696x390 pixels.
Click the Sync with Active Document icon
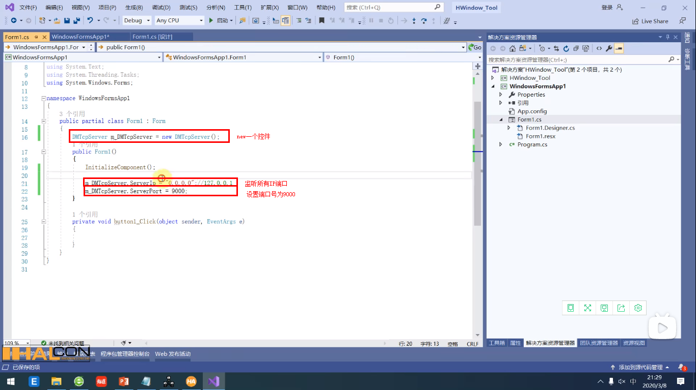[x=556, y=48]
